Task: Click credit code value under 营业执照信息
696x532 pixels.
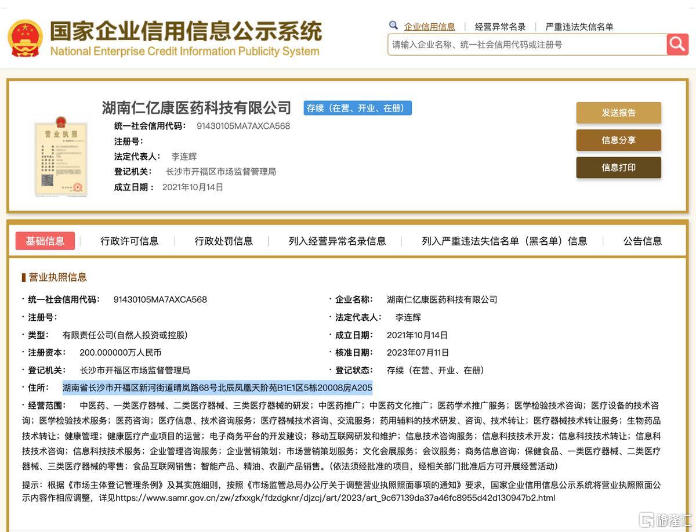Action: tap(160, 299)
